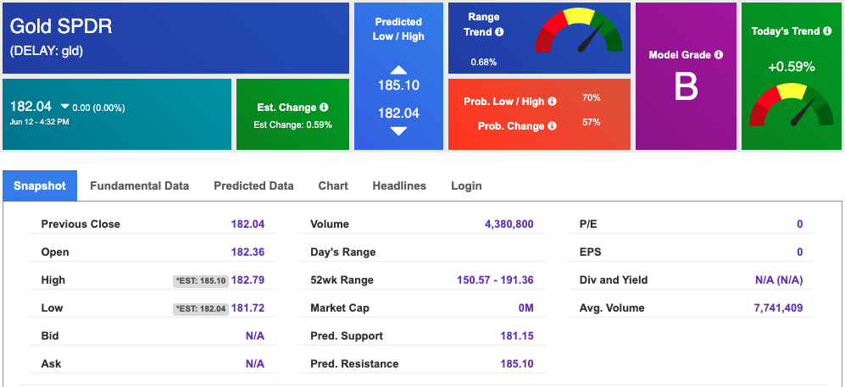Image resolution: width=845 pixels, height=387 pixels.
Task: Click the Prob. Change info icon
Action: point(553,126)
